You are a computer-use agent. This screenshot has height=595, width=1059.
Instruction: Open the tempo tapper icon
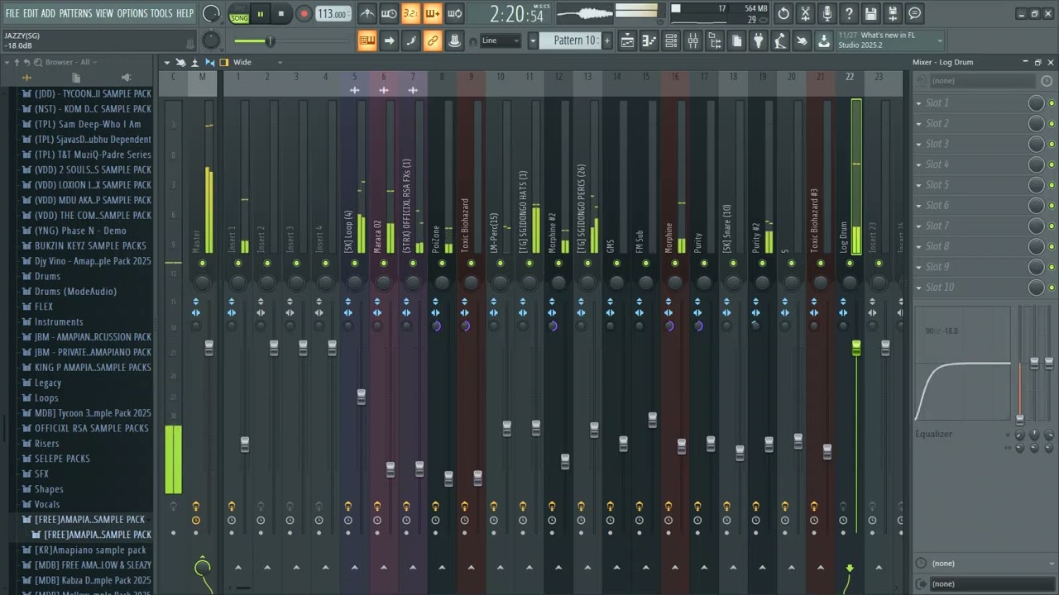click(780, 40)
